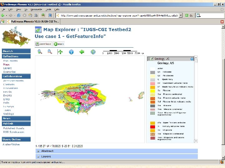Screen dimensions: 225x168
Task: Click the Firefox icon in the status bar
Action: [222, 162]
